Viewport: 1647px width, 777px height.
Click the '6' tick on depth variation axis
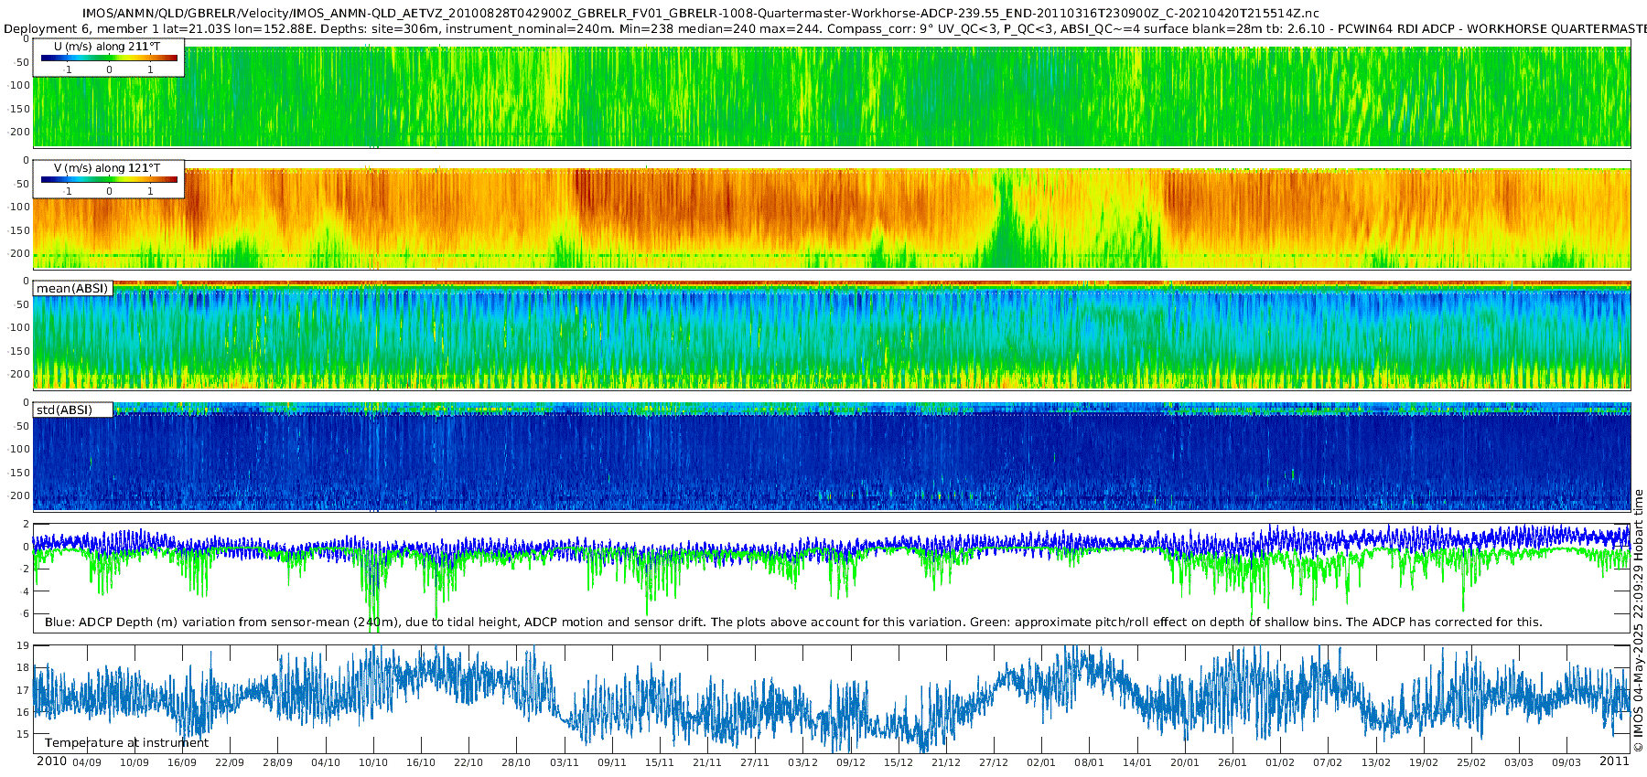[x=26, y=614]
